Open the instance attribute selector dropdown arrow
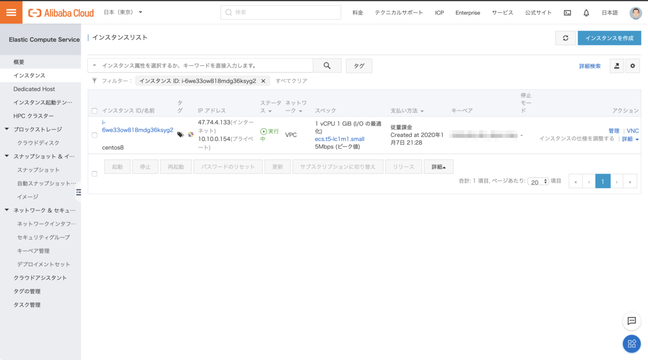The image size is (648, 360). 94,65
